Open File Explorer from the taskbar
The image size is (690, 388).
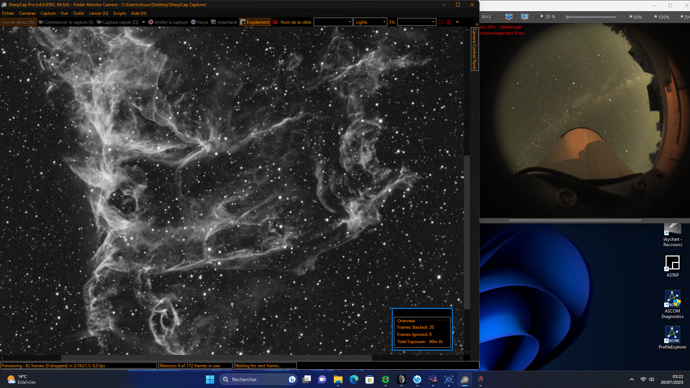point(338,379)
